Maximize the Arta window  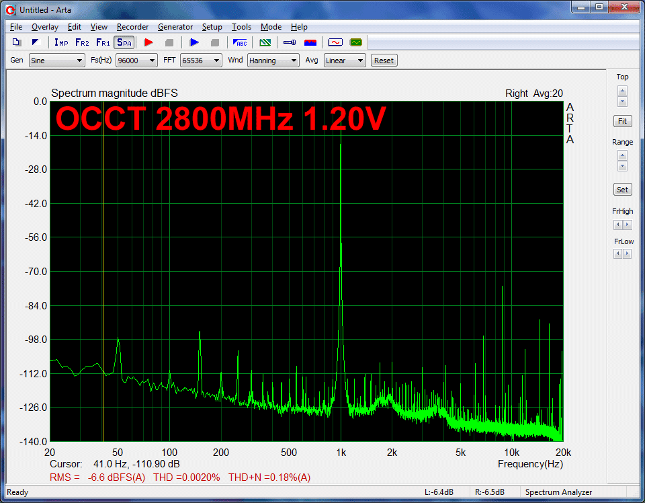(599, 7)
